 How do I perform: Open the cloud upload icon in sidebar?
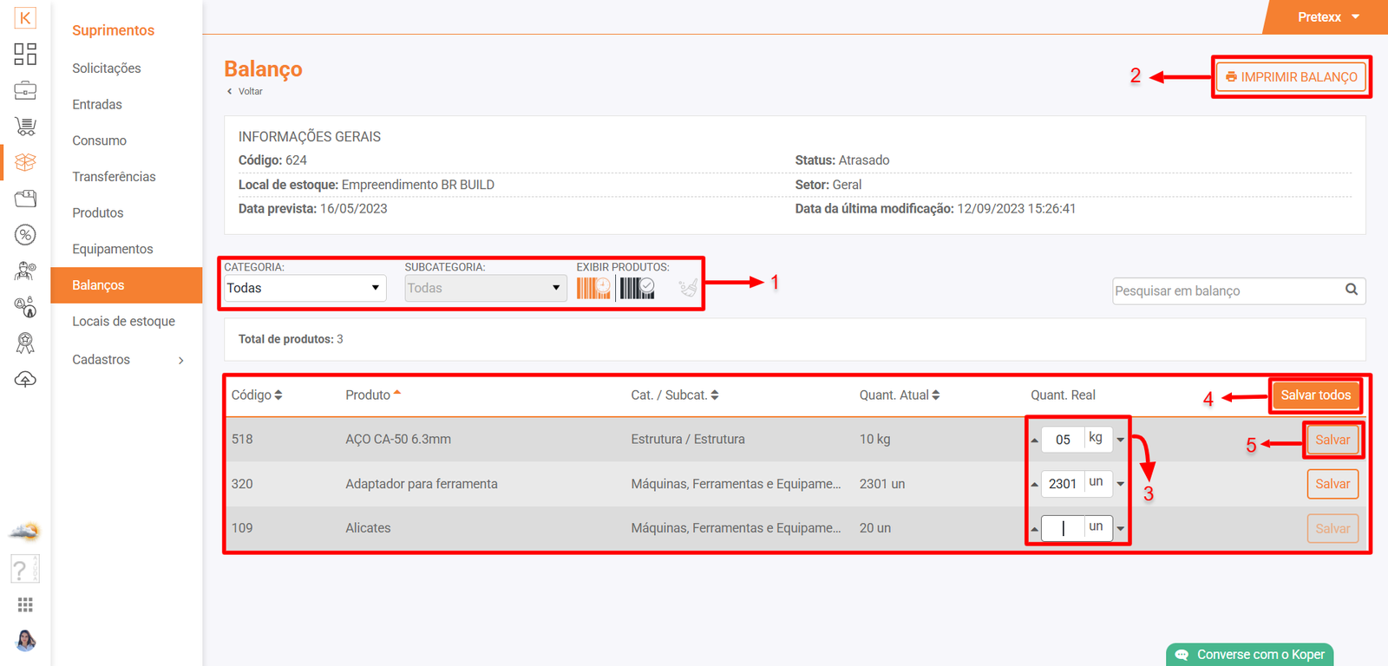[25, 380]
